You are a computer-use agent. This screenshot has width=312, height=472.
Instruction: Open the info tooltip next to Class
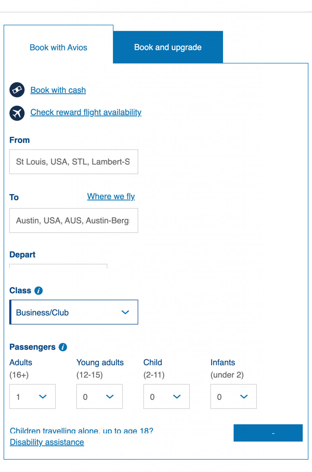[38, 290]
